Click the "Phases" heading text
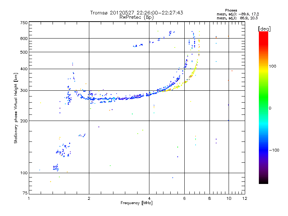 pyautogui.click(x=231, y=10)
